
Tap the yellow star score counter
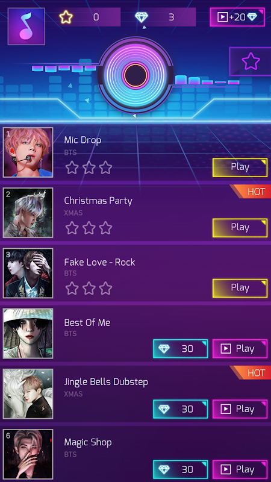[x=89, y=17]
